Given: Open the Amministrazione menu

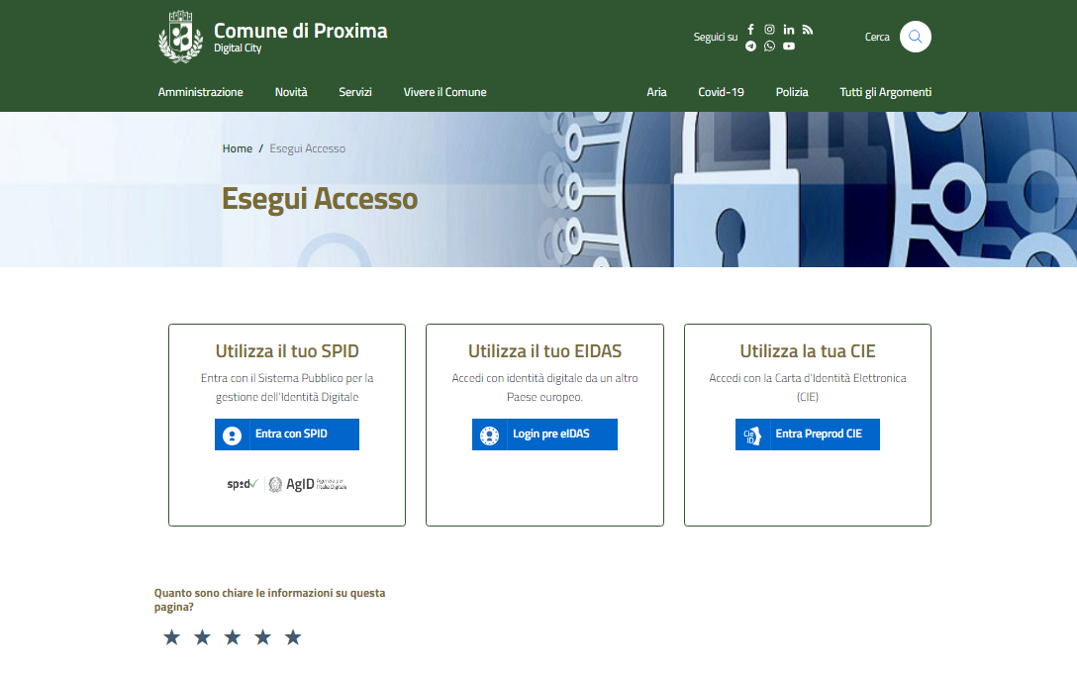Looking at the screenshot, I should click(200, 92).
